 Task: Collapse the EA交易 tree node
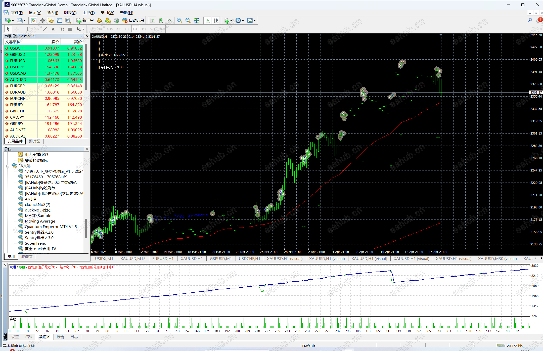point(8,166)
